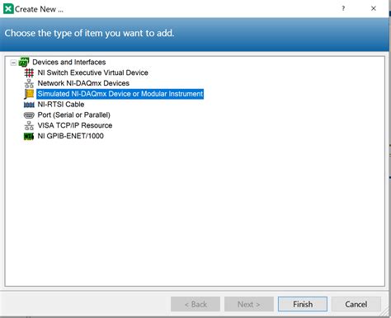Viewport: 391px width, 318px height.
Task: Click the Network NI-DAQmx Devices network icon
Action: pyautogui.click(x=29, y=83)
